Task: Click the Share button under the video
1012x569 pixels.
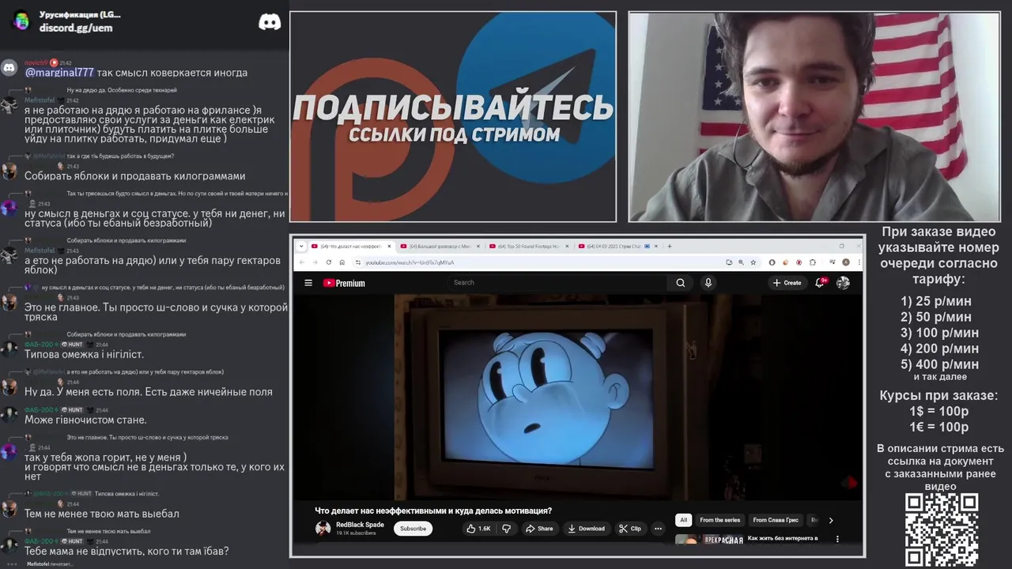Action: [x=538, y=529]
